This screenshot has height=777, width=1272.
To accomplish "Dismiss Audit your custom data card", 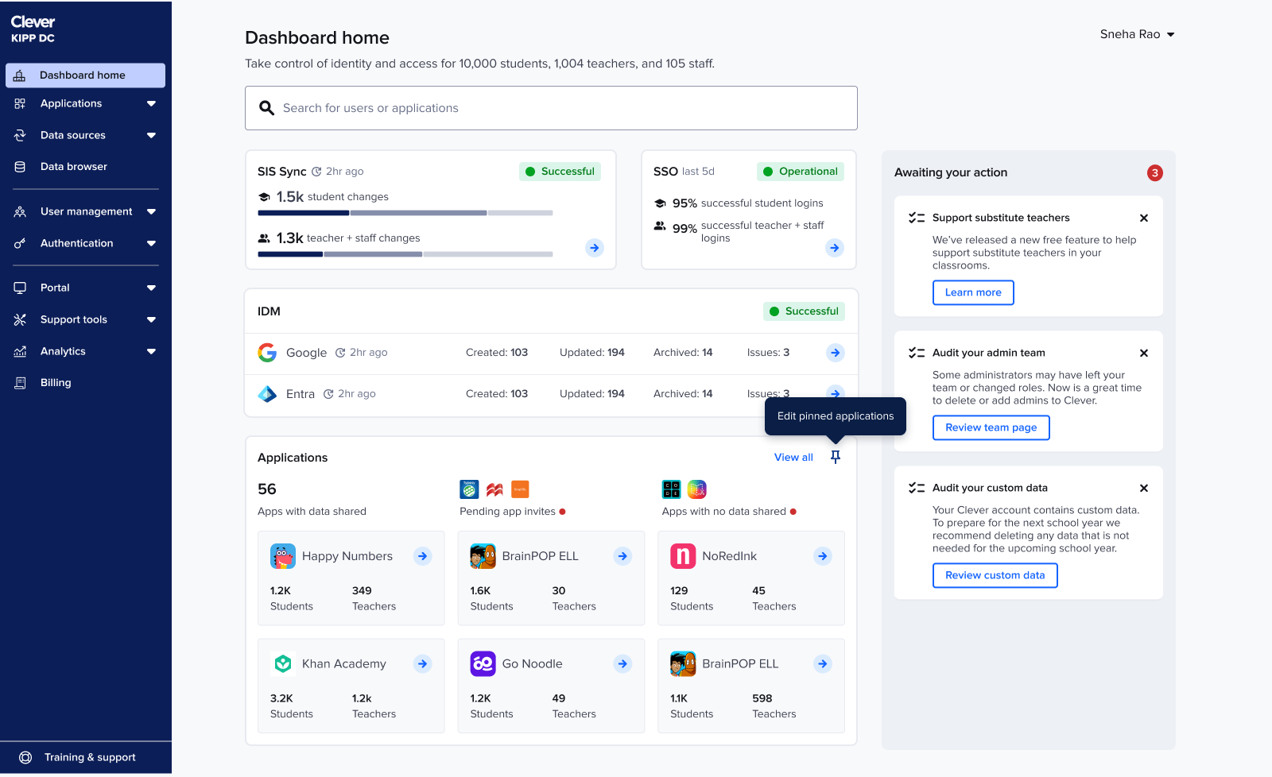I will coord(1144,488).
